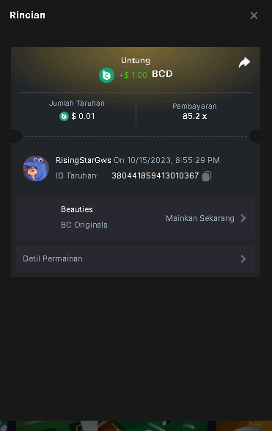
Task: Click the $ 0.01 bet amount
Action: click(83, 116)
